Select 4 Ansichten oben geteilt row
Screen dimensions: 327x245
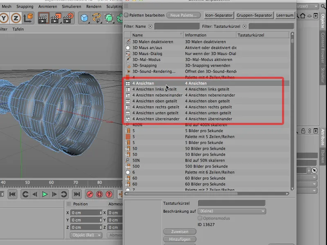207,101
